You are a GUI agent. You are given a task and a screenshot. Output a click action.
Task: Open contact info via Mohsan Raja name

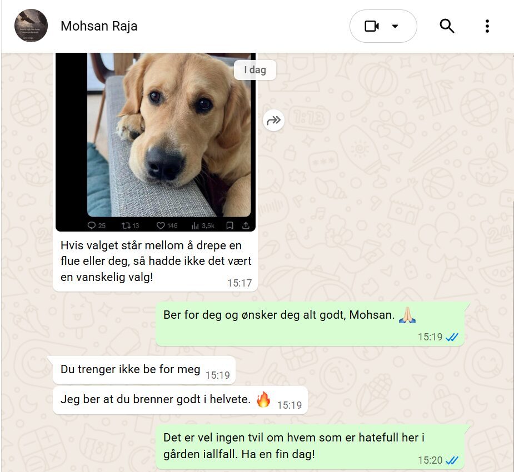tap(99, 26)
